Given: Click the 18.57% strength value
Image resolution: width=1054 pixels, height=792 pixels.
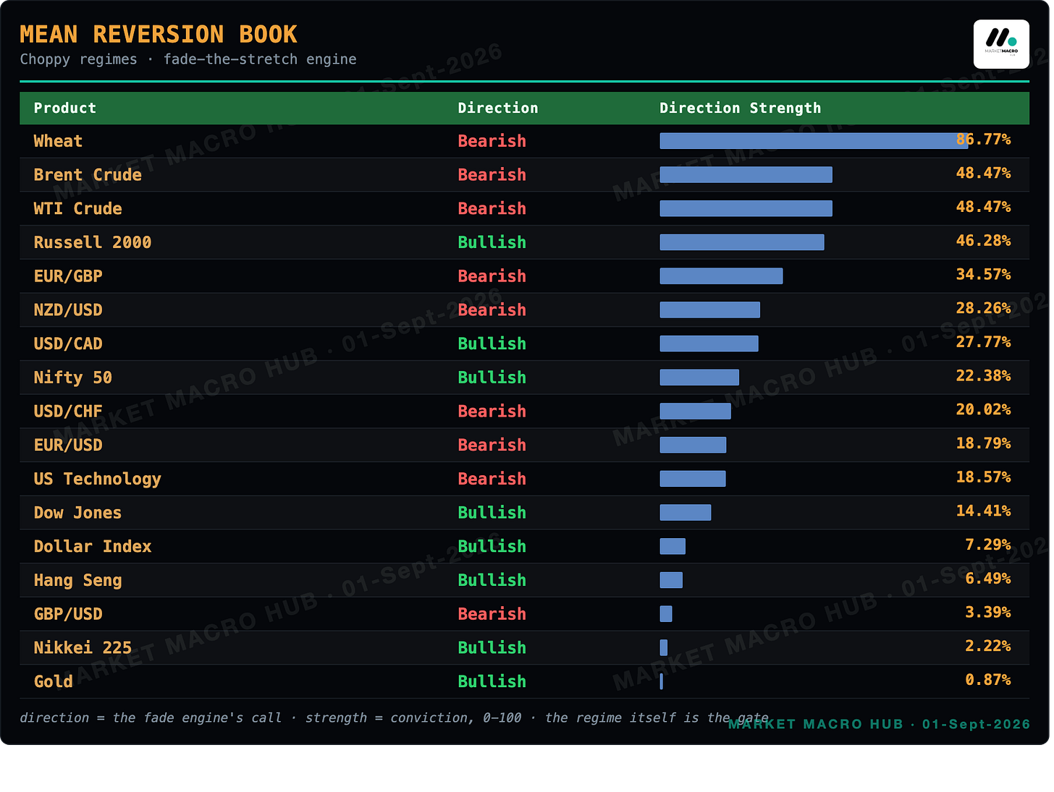Looking at the screenshot, I should click(983, 477).
